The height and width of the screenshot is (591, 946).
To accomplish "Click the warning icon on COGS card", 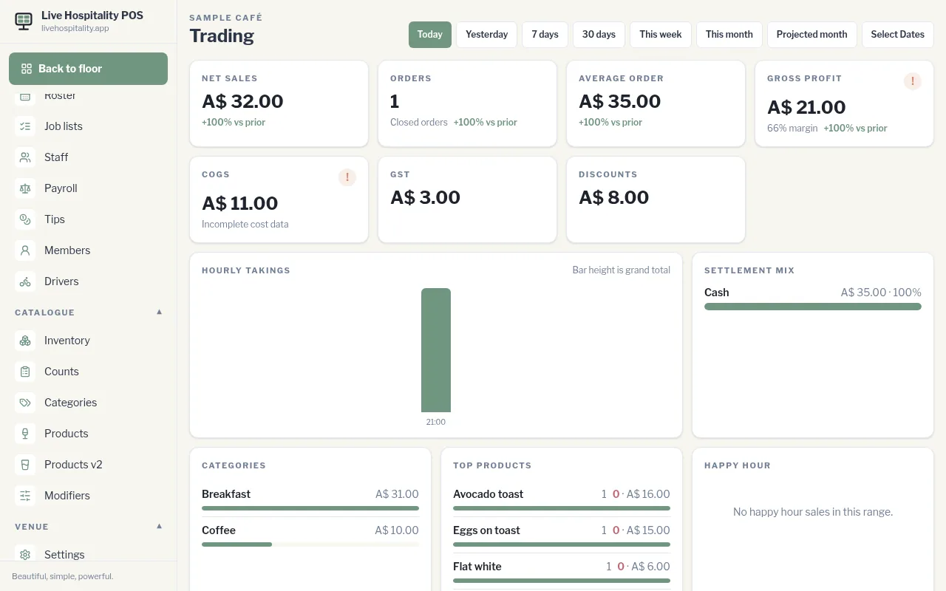I will coord(347,177).
